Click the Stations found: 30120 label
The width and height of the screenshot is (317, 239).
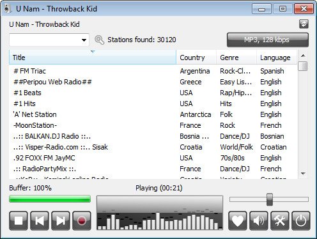(142, 40)
